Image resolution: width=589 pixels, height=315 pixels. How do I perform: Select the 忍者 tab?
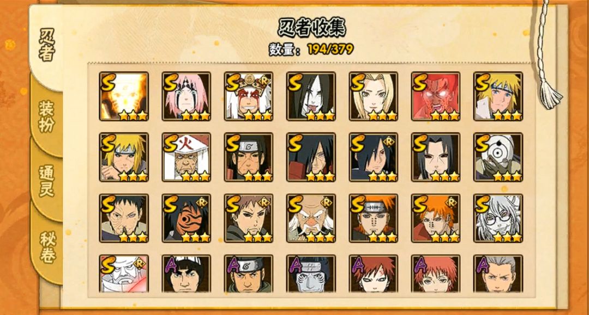[x=47, y=45]
